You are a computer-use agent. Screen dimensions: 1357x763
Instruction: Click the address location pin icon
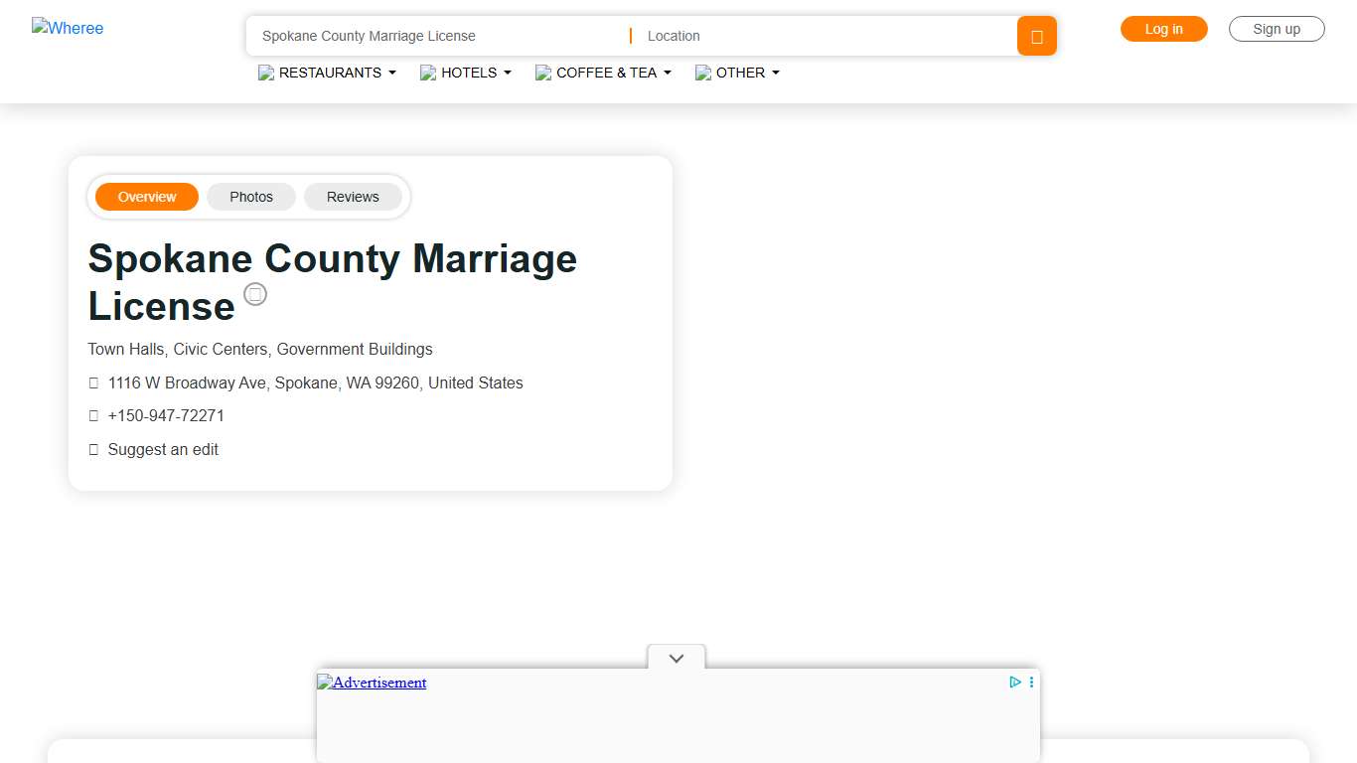pyautogui.click(x=93, y=382)
